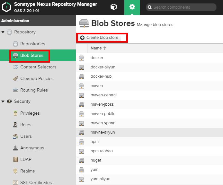Open Users under Security
This screenshot has width=223, height=185.
click(x=26, y=137)
